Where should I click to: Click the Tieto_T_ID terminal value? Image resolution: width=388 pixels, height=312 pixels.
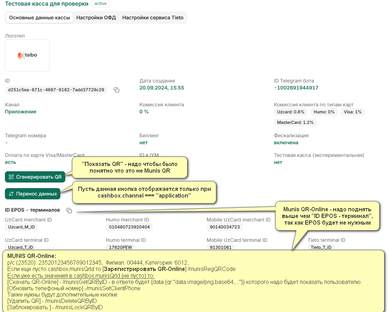(x=321, y=247)
